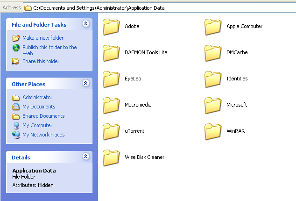
Task: Click the DMCache folder name
Action: click(237, 52)
